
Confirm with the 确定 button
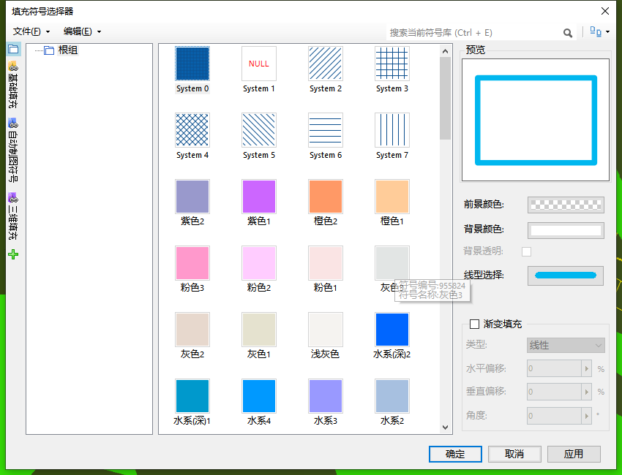point(455,454)
